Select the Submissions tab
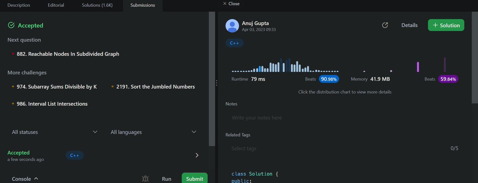Image resolution: width=478 pixels, height=183 pixels. (143, 5)
